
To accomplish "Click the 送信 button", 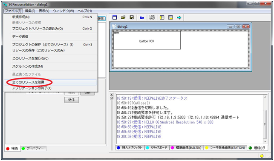I will click(72, 100).
